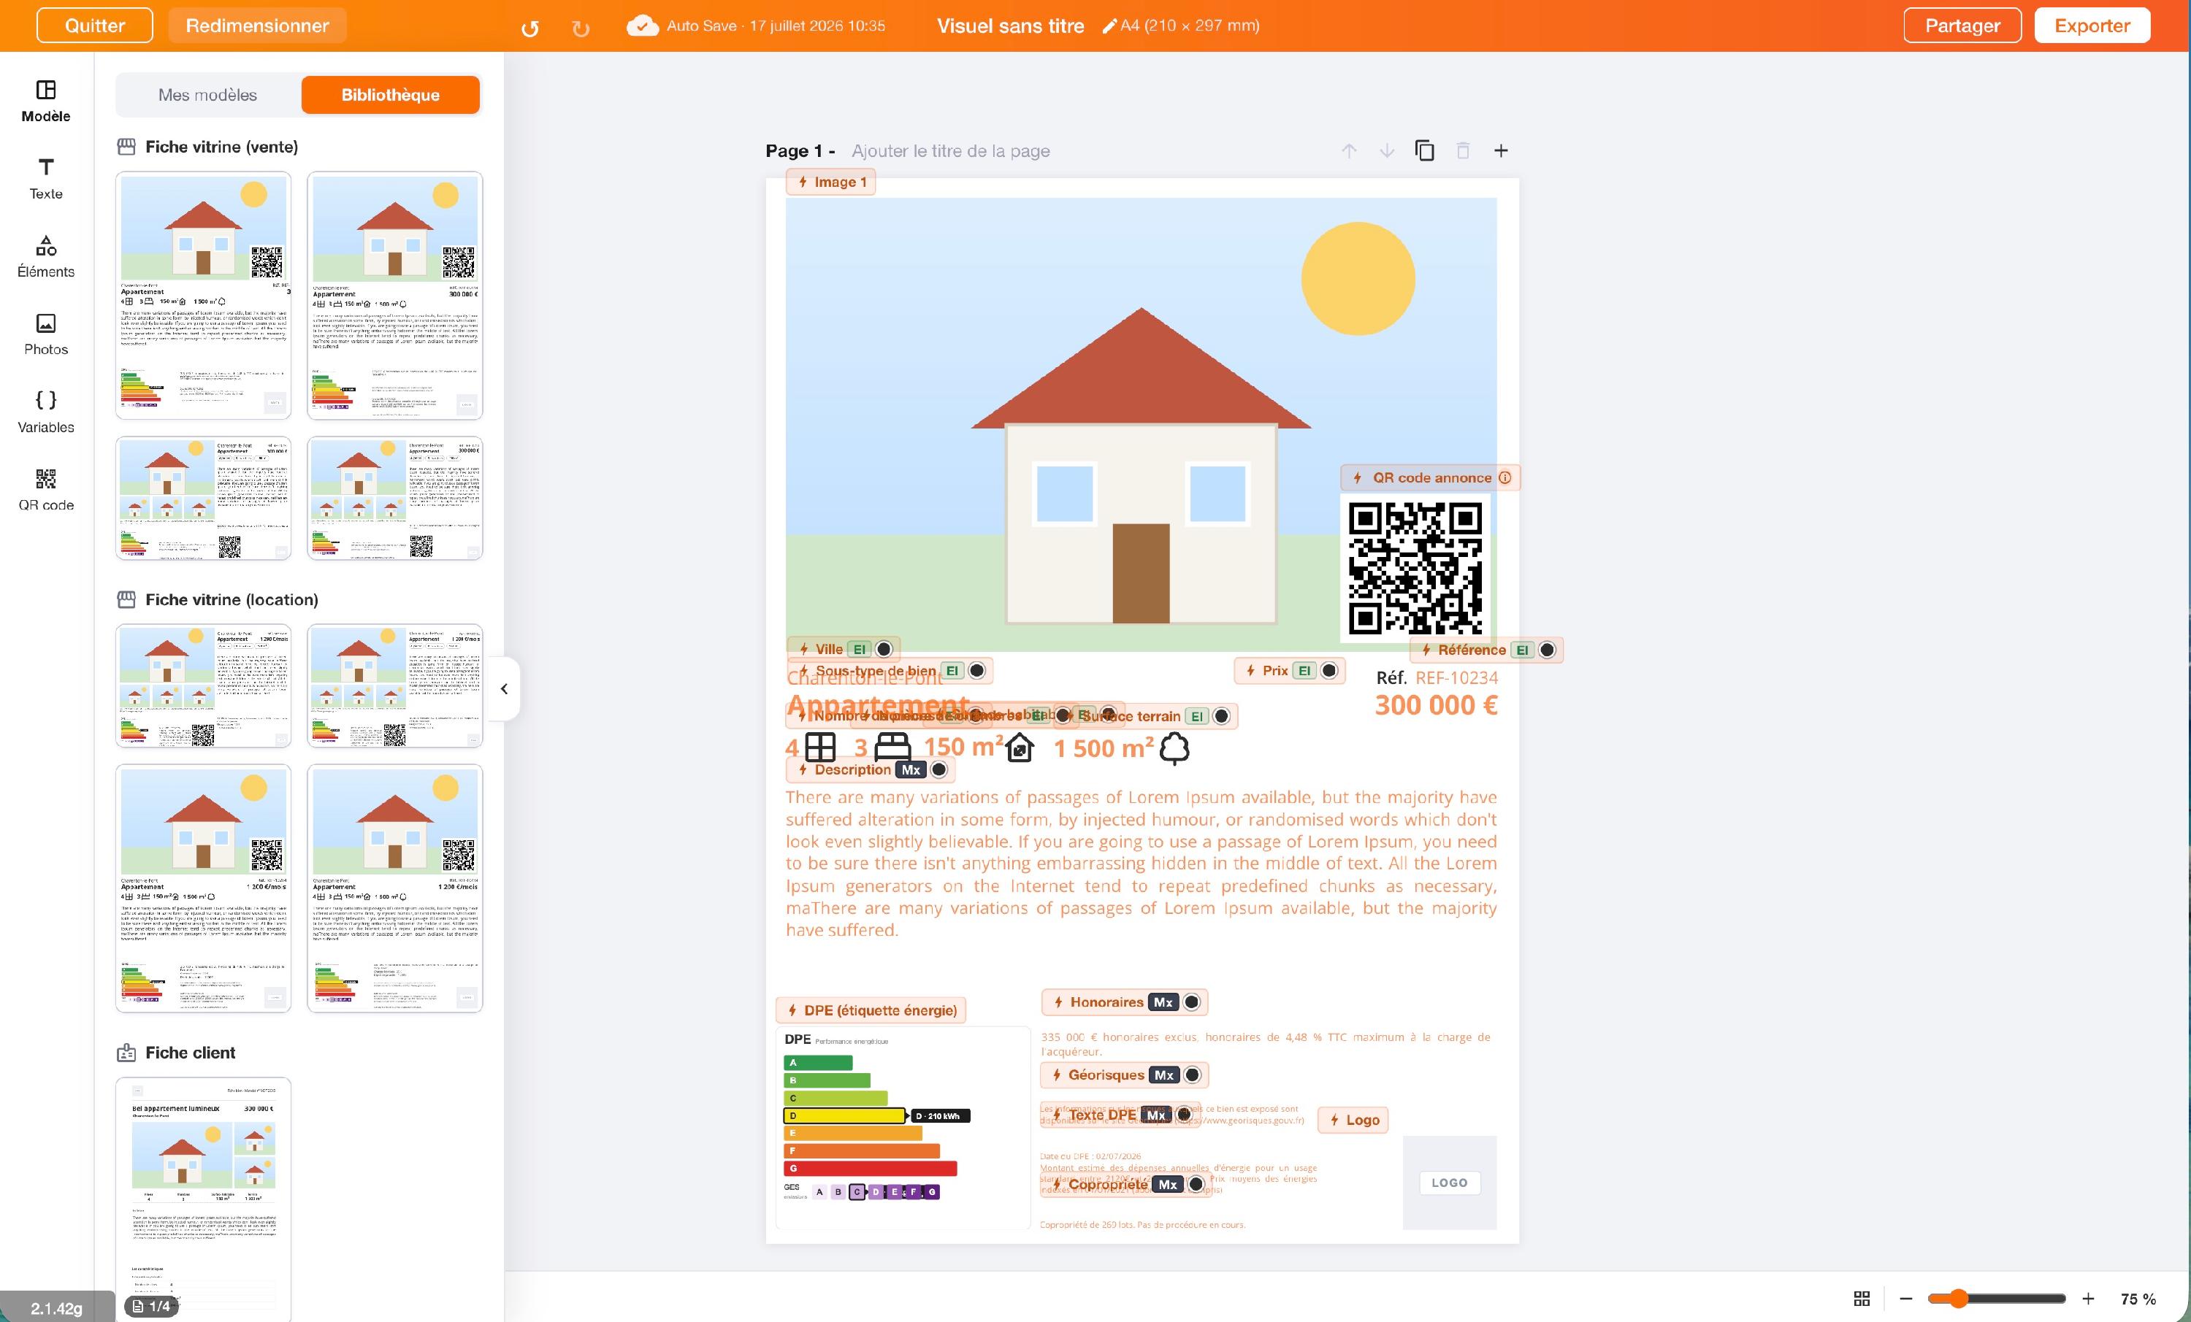
Task: Select the Variables sidebar tool
Action: click(46, 412)
